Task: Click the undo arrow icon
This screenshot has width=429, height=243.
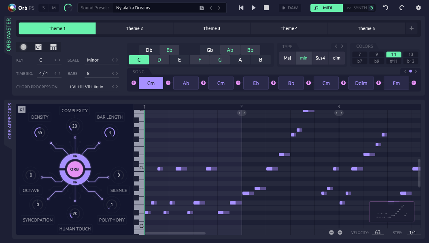Action: click(x=386, y=8)
